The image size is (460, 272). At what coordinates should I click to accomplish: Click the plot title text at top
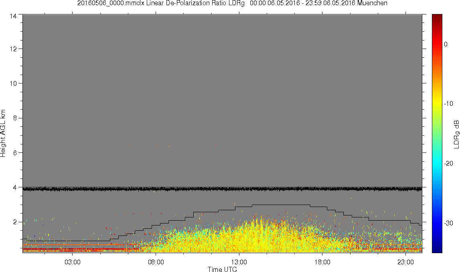232,3
